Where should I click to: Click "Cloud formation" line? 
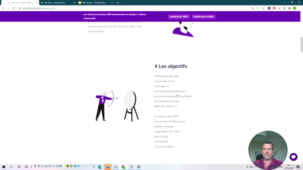[x=164, y=146]
